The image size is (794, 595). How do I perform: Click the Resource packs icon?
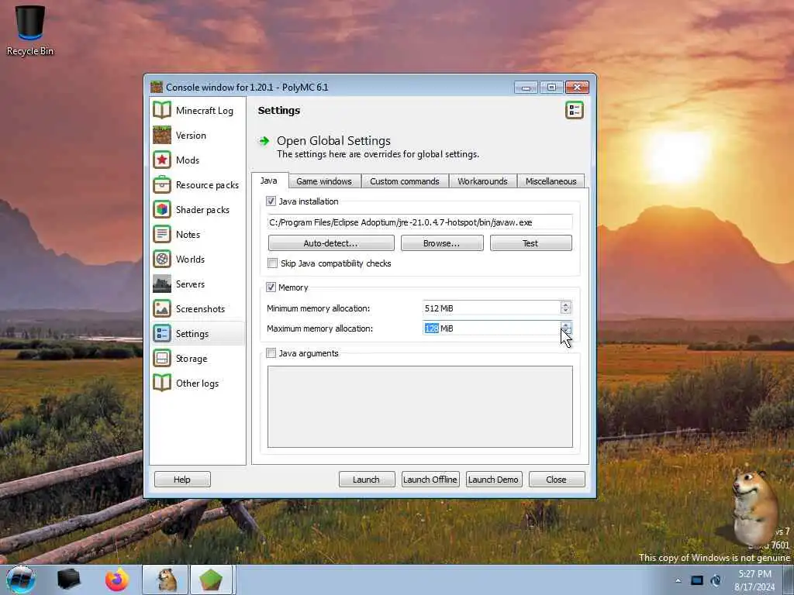(x=162, y=184)
